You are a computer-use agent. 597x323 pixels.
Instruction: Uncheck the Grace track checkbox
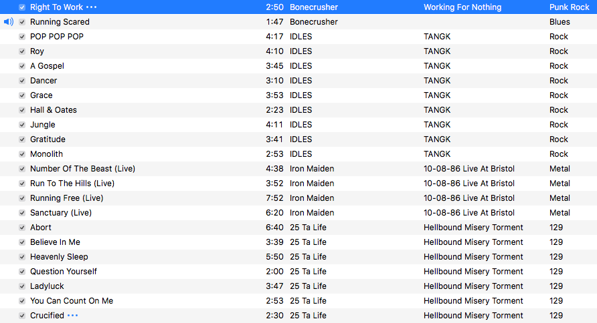click(22, 95)
